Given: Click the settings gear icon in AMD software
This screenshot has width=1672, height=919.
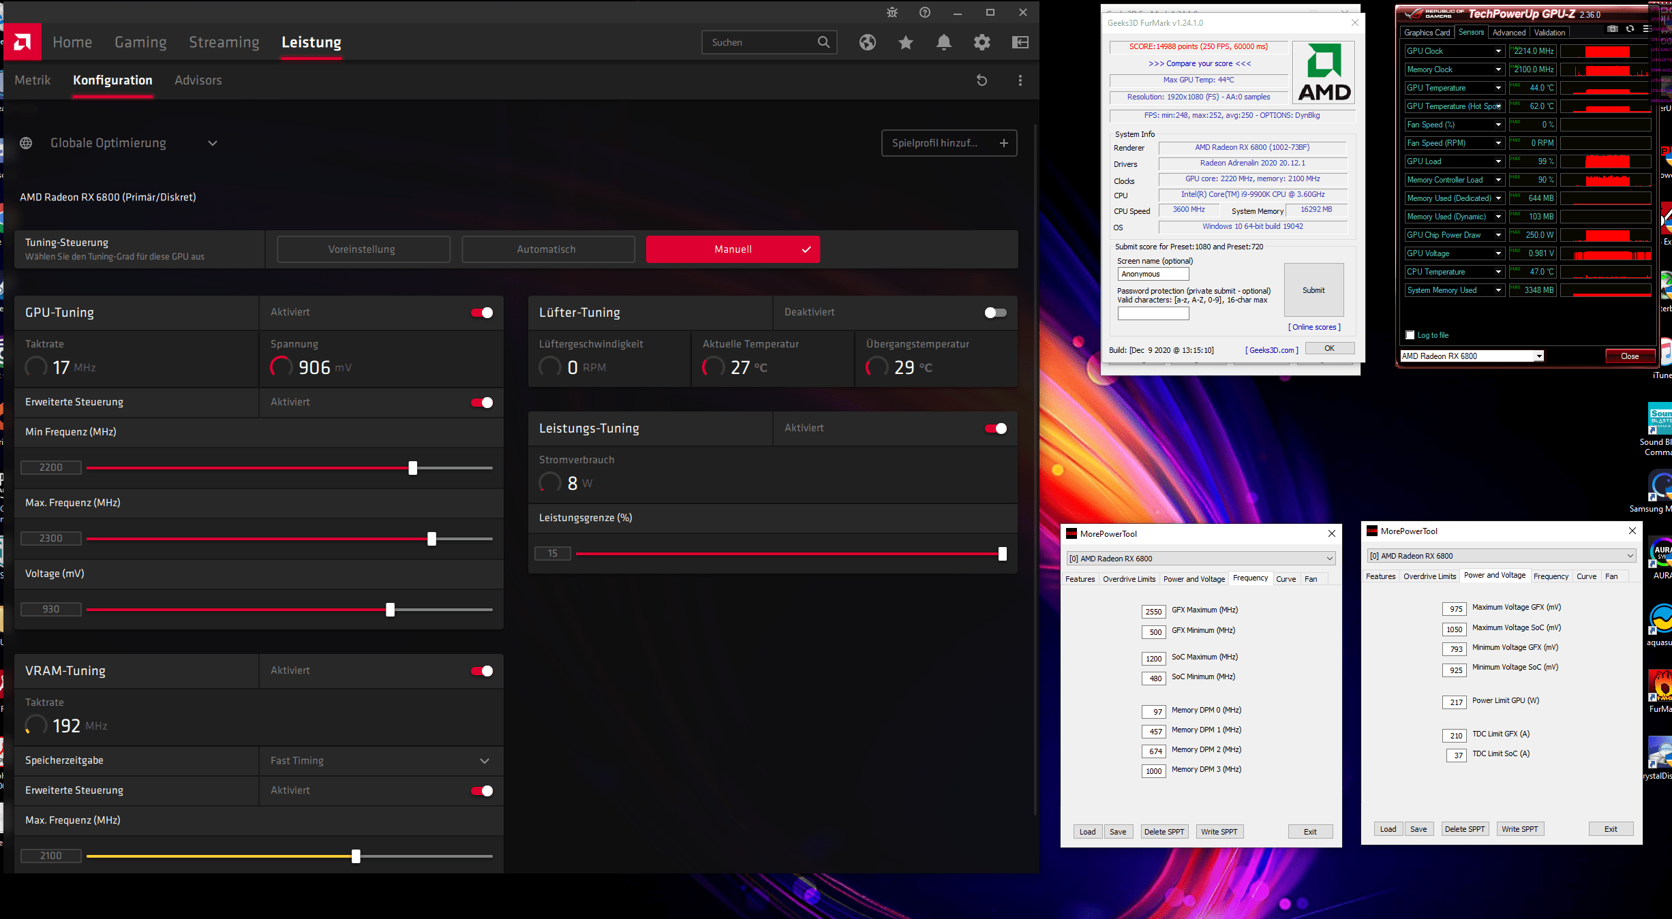Looking at the screenshot, I should pos(982,42).
